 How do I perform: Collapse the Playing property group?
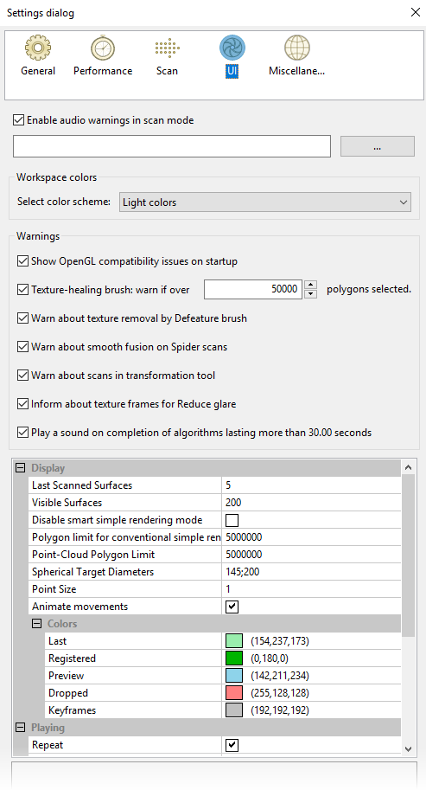[x=21, y=728]
